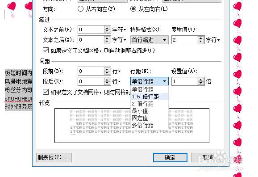
Task: Select the left-to-right direction radio button
Action: tap(133, 9)
